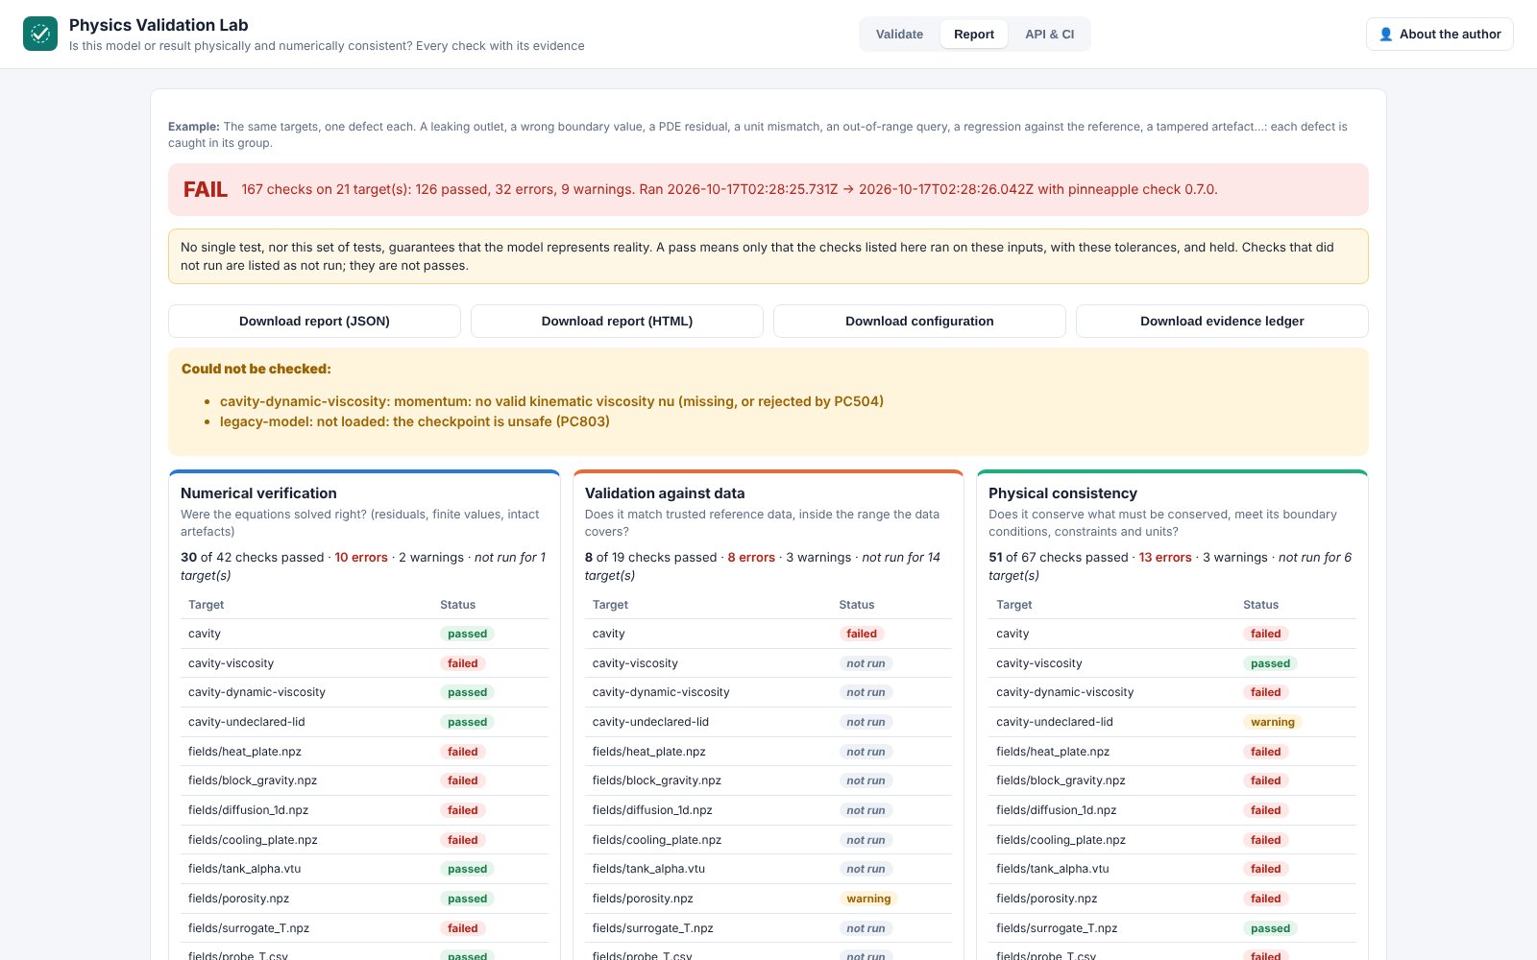Screen dimensions: 1537x960
Task: Click the Physics Validation Lab checkmark logo
Action: [40, 34]
